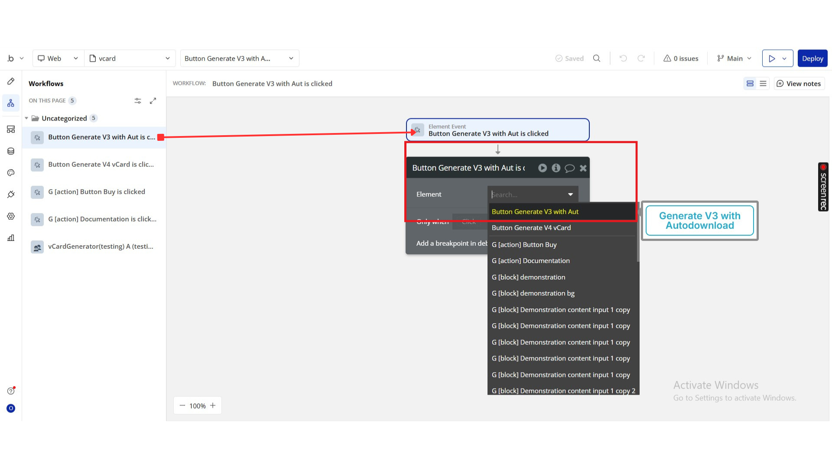Click the info icon in action popup
The image size is (832, 468).
(556, 168)
